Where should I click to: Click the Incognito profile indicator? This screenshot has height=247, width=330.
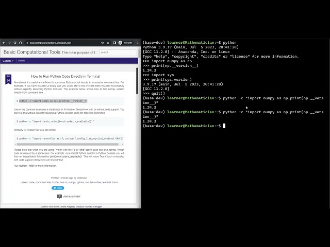pos(126,43)
